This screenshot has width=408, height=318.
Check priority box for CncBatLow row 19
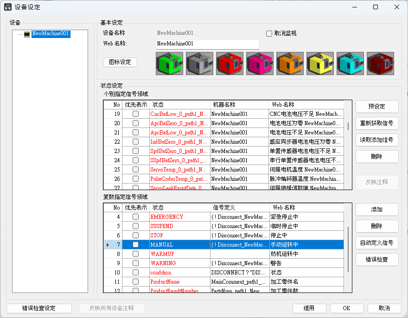[135, 114]
